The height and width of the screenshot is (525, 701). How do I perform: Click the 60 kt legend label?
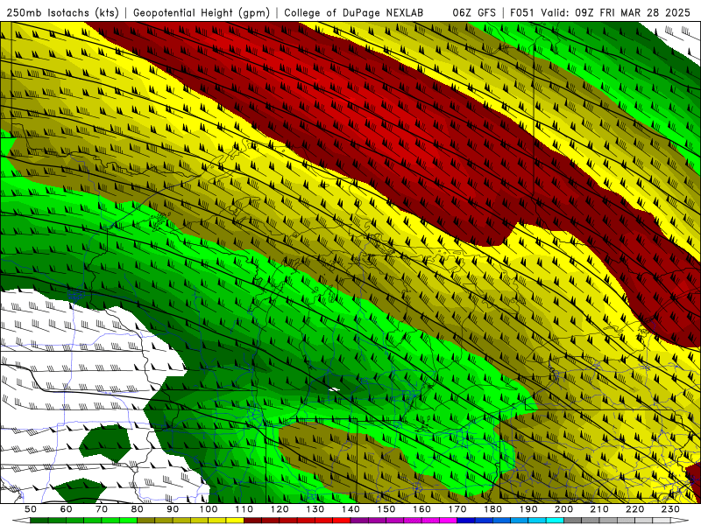click(x=67, y=509)
